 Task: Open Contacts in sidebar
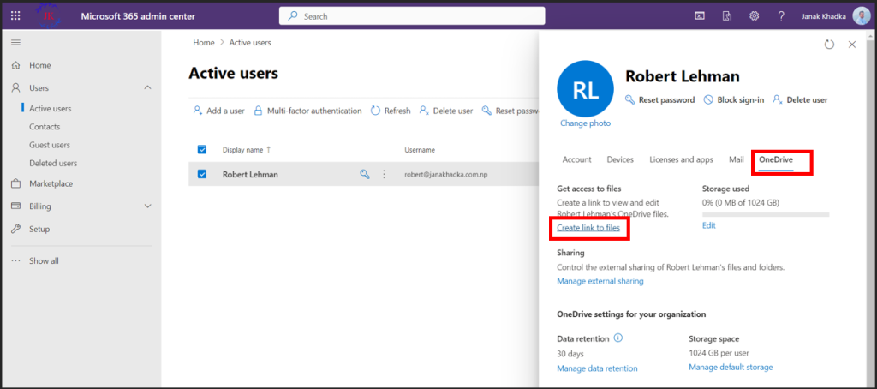tap(45, 127)
